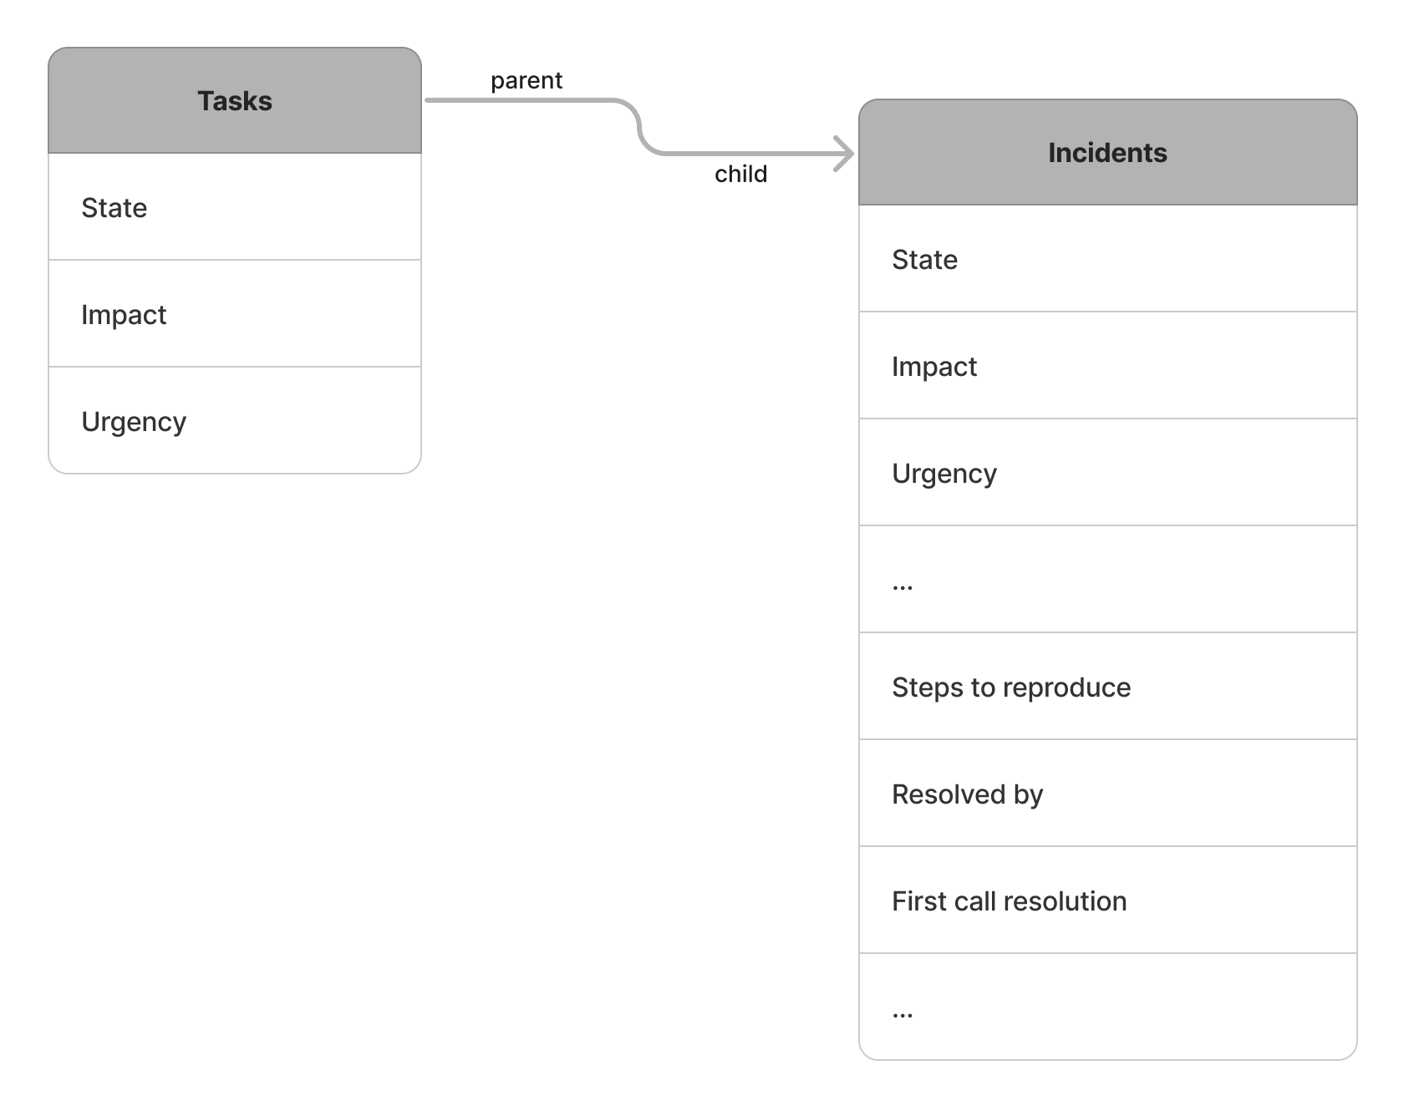Click the Steps to reproduce text label
This screenshot has height=1111, width=1409.
point(1011,687)
